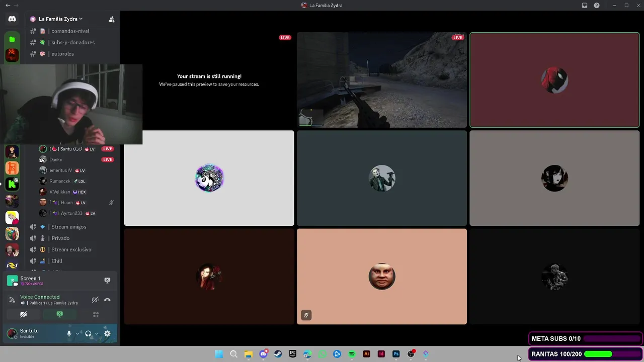Open the orange kanji server icon

[x=12, y=168]
